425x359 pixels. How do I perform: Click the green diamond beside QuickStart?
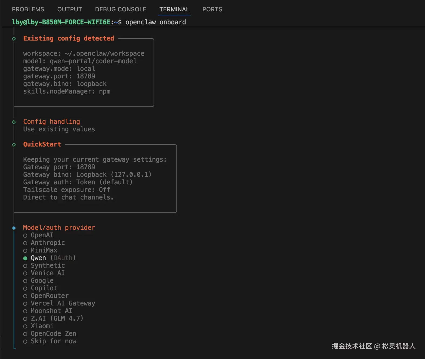[x=14, y=145]
